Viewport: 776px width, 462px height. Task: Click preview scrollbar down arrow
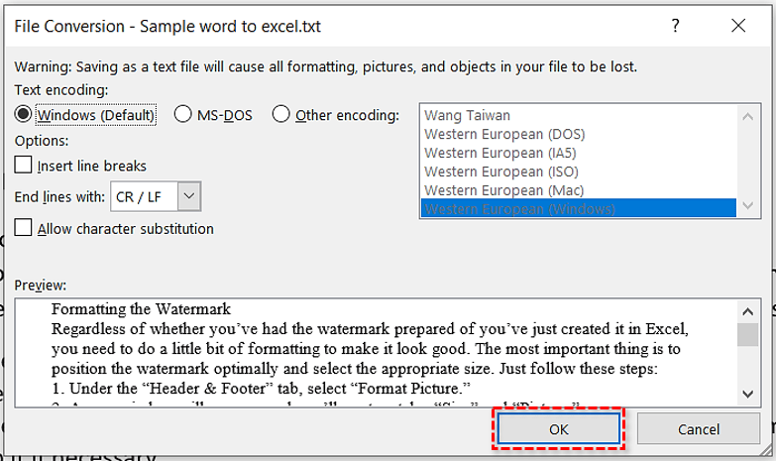pyautogui.click(x=749, y=396)
